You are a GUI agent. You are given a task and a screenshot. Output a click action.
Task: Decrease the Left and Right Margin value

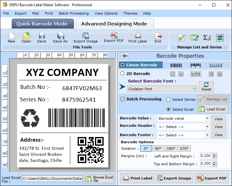point(214,157)
